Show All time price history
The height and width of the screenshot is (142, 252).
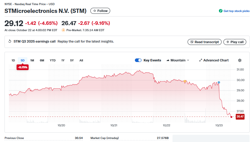(81, 60)
